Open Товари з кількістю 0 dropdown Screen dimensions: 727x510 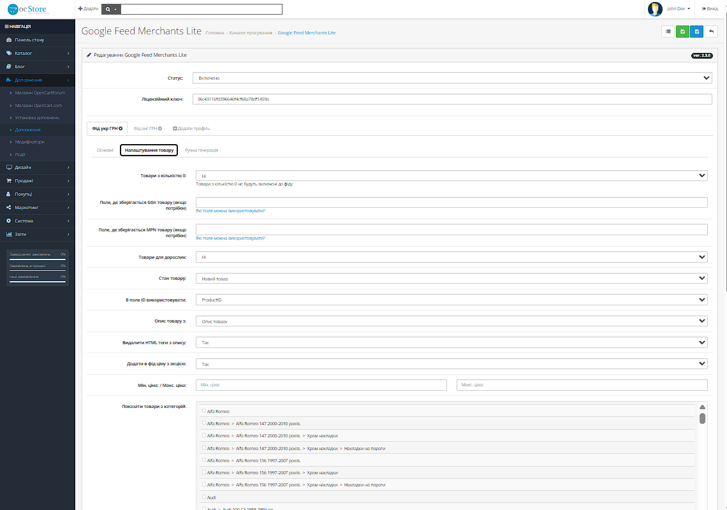pyautogui.click(x=452, y=176)
